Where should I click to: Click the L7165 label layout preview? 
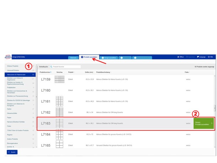[x=59, y=144]
